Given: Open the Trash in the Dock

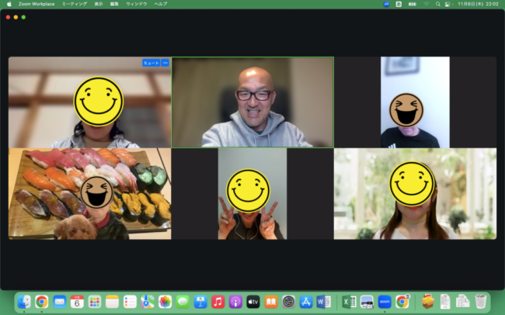Looking at the screenshot, I should (481, 301).
